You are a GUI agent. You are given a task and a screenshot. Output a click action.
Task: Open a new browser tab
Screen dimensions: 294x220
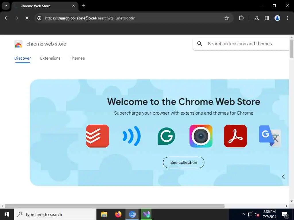[84, 6]
